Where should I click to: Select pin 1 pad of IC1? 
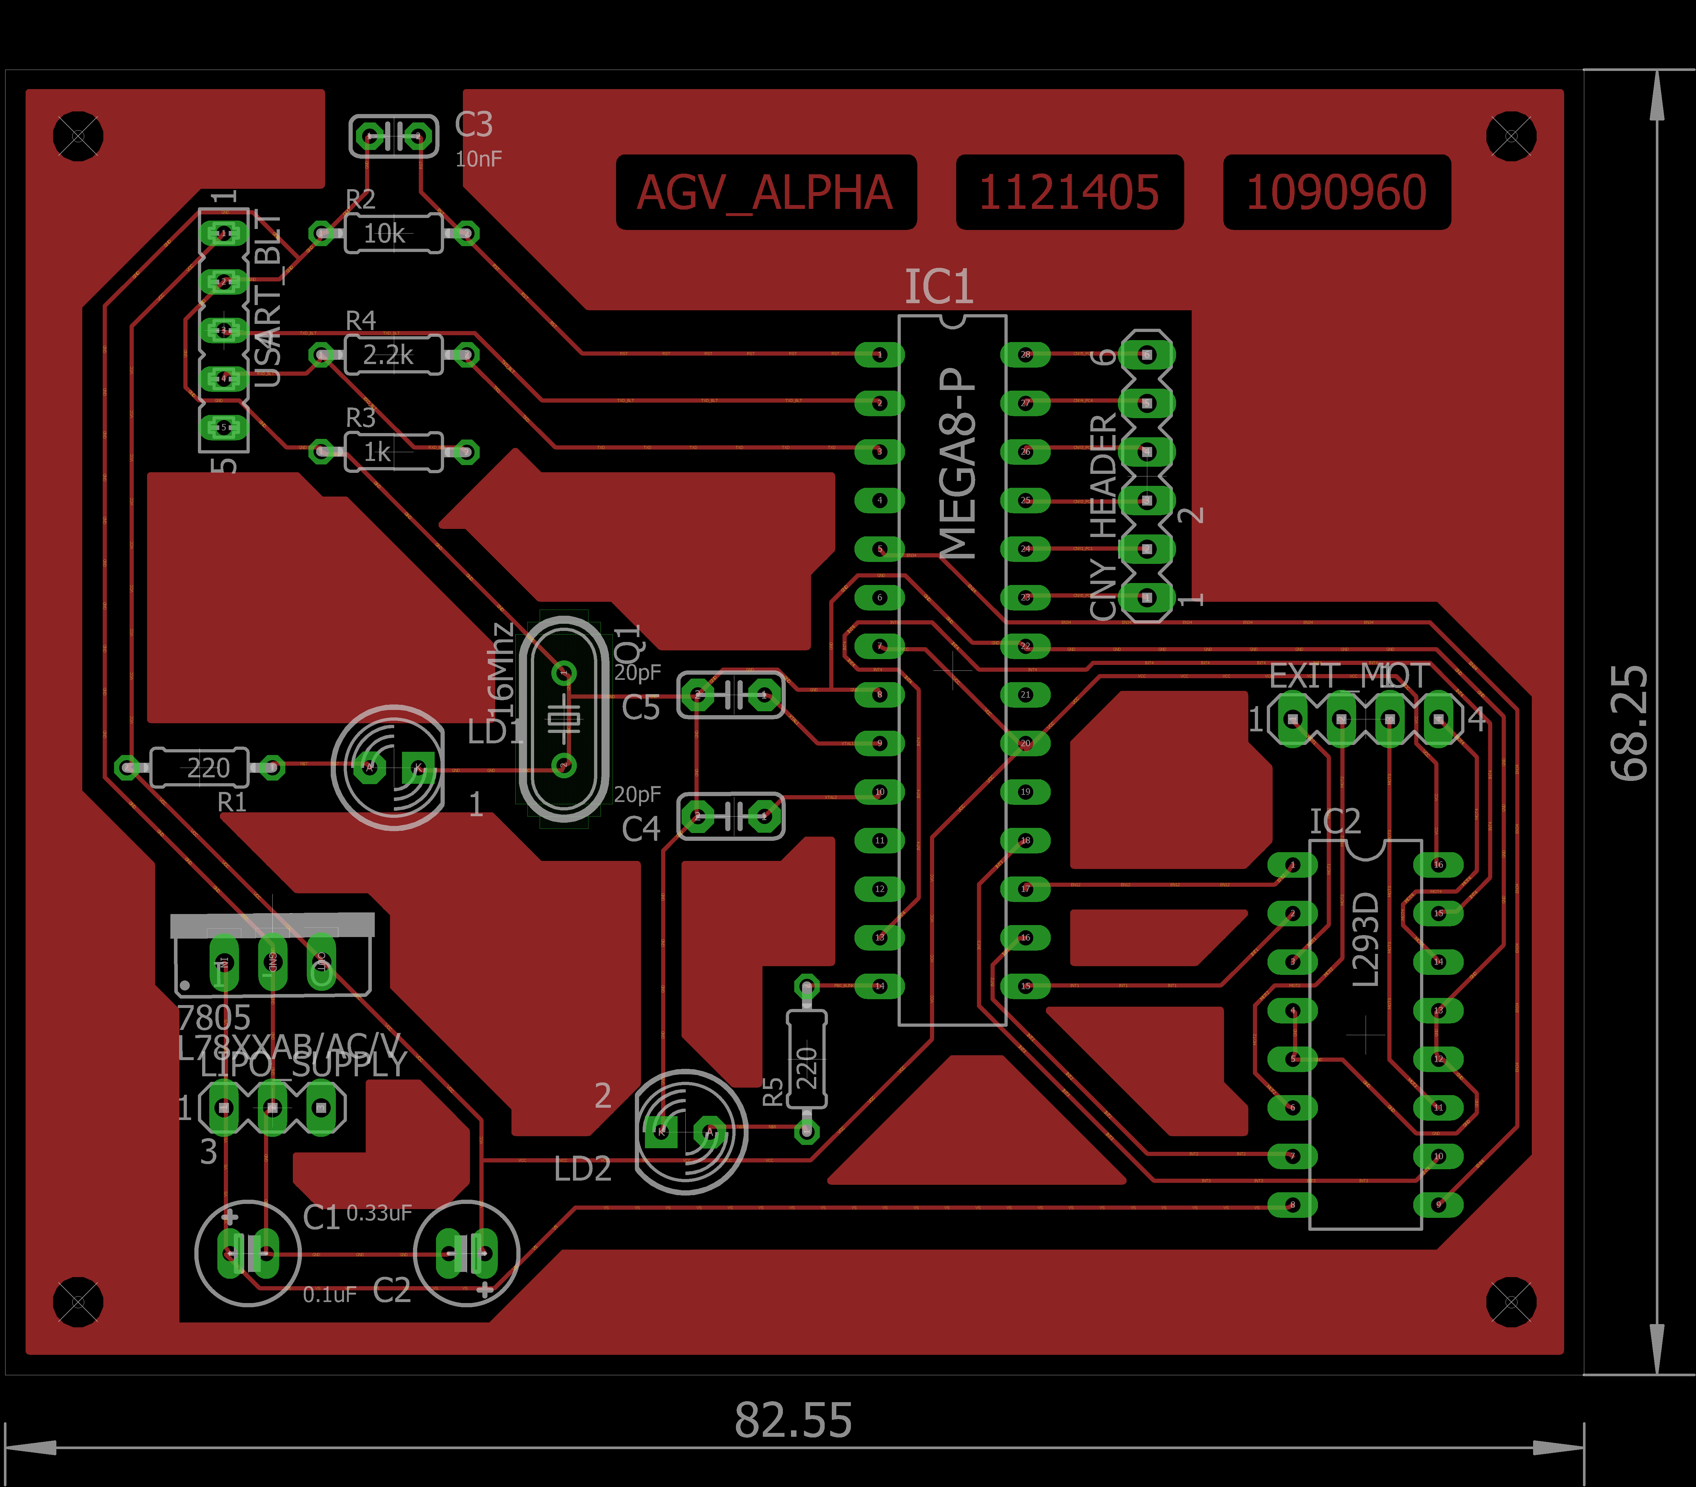point(879,355)
